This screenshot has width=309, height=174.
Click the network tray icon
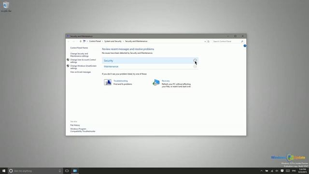[x=272, y=171]
